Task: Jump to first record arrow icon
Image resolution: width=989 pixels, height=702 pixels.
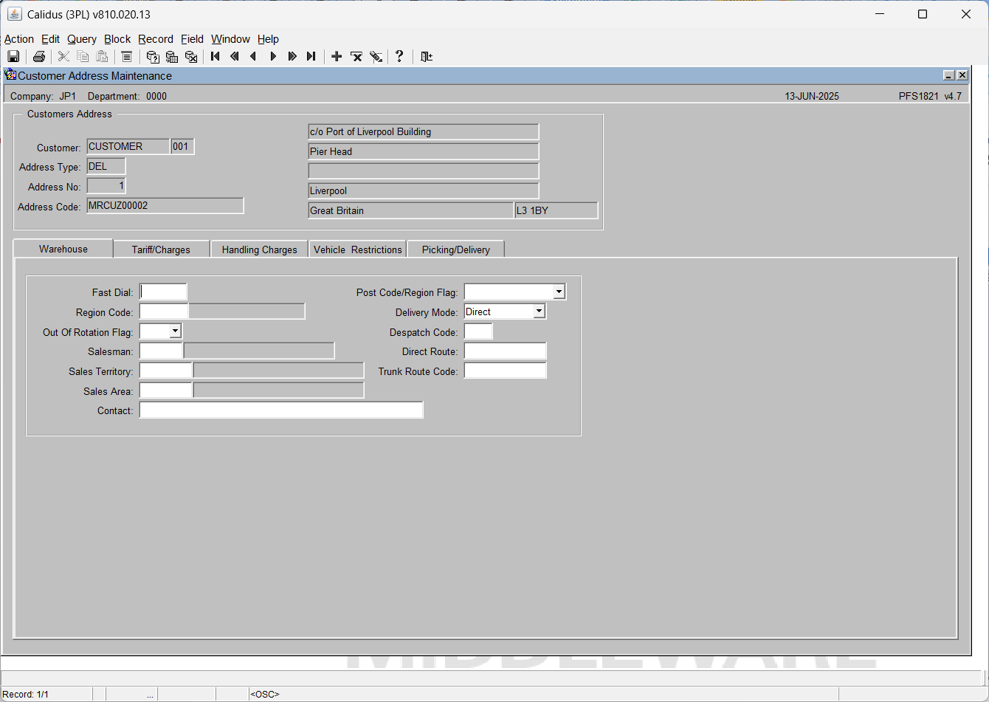Action: (x=216, y=57)
